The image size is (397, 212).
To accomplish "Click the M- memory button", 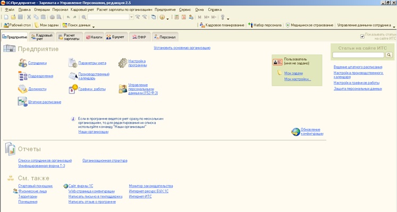I will click(214, 17).
